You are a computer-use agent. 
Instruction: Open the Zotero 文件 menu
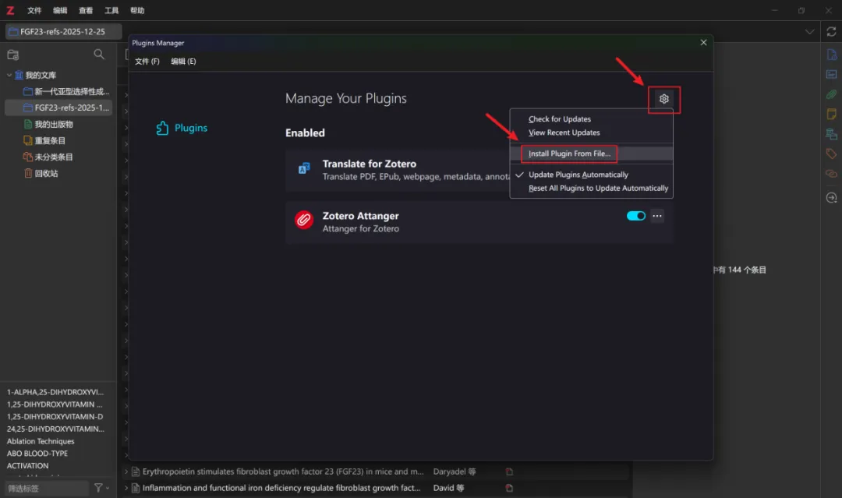pyautogui.click(x=34, y=10)
